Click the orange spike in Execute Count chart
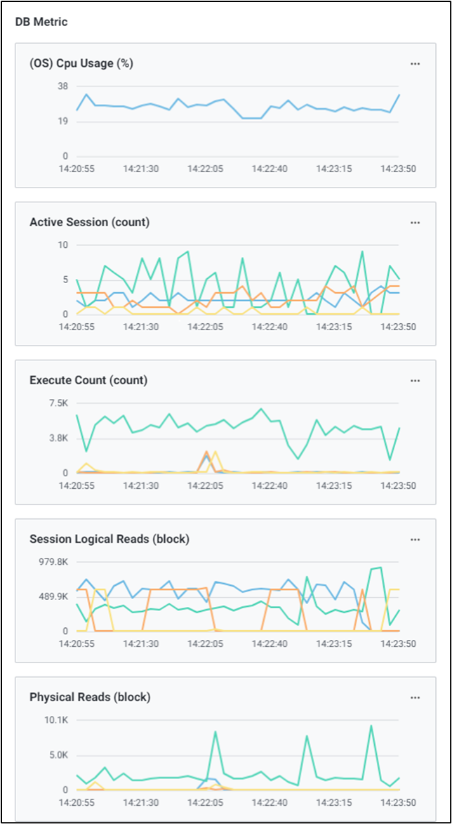This screenshot has width=452, height=824. (x=206, y=453)
